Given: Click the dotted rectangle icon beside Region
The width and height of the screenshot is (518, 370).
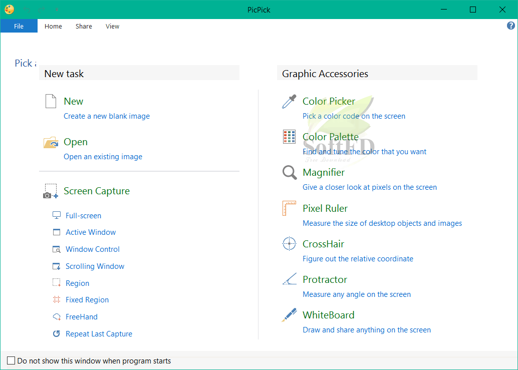Looking at the screenshot, I should tap(57, 283).
